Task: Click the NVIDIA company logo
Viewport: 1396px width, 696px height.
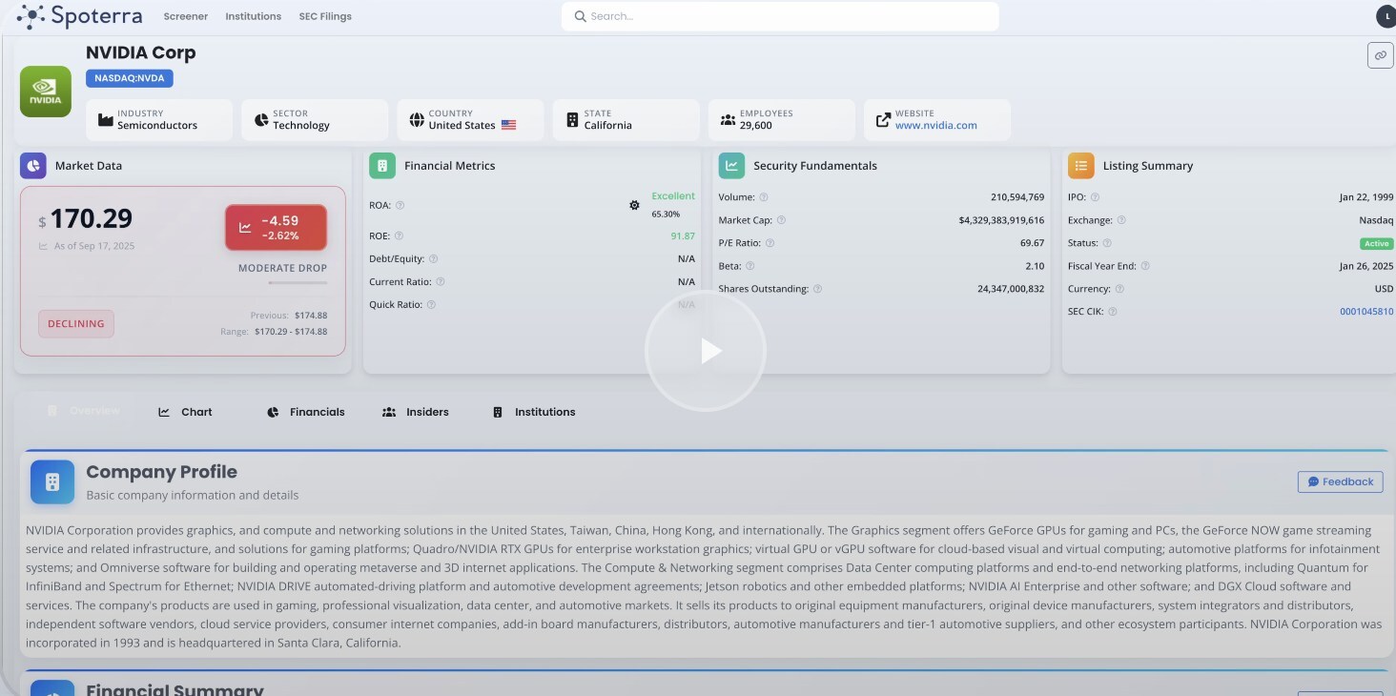Action: tap(46, 92)
